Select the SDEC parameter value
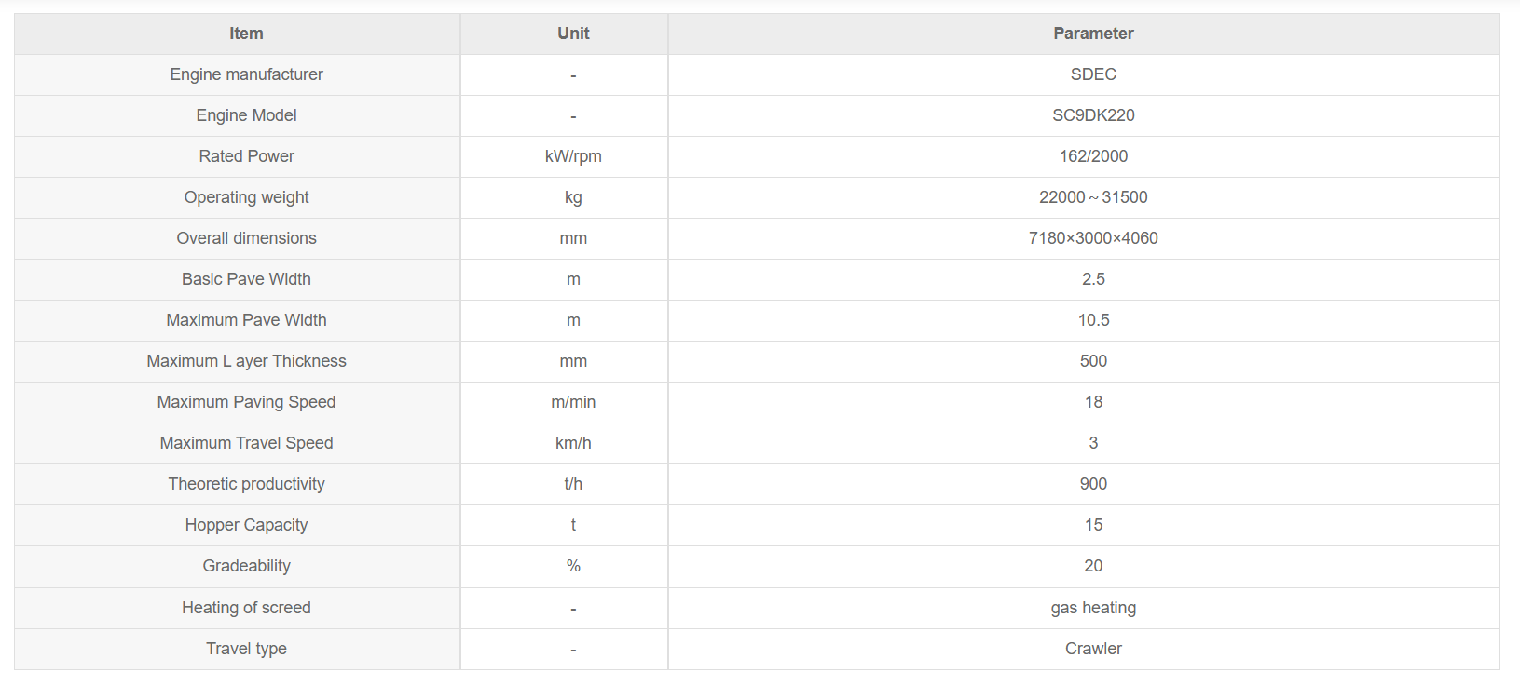This screenshot has width=1520, height=685. [x=1093, y=74]
